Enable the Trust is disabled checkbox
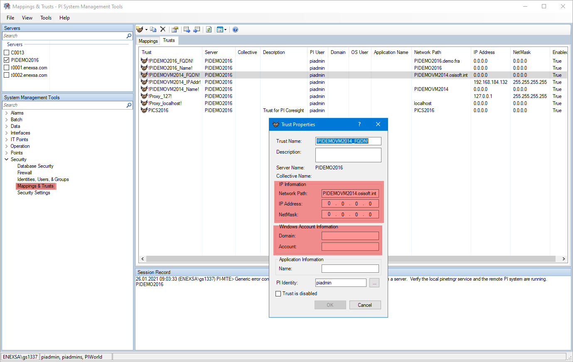573x362 pixels. 278,294
